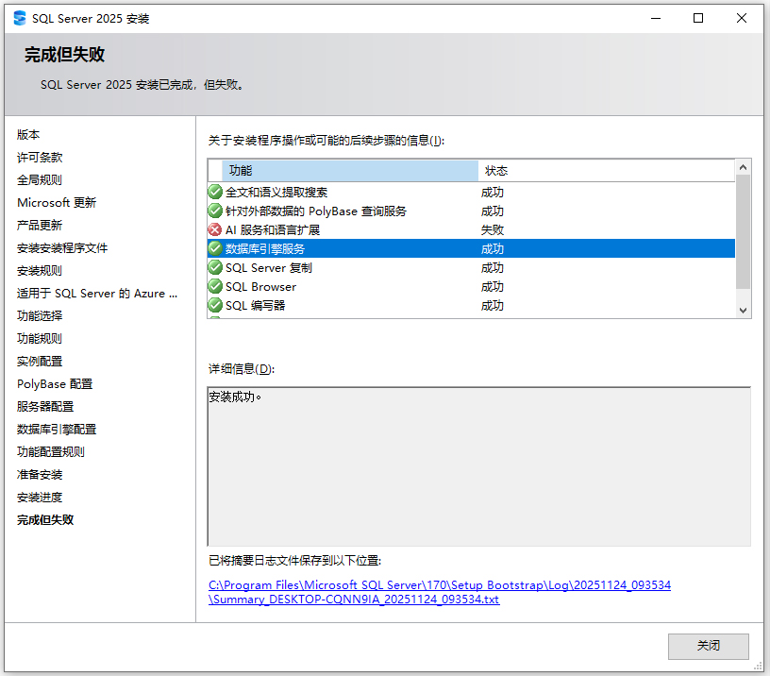Click the 功能规则 step
This screenshot has width=770, height=676.
40,339
